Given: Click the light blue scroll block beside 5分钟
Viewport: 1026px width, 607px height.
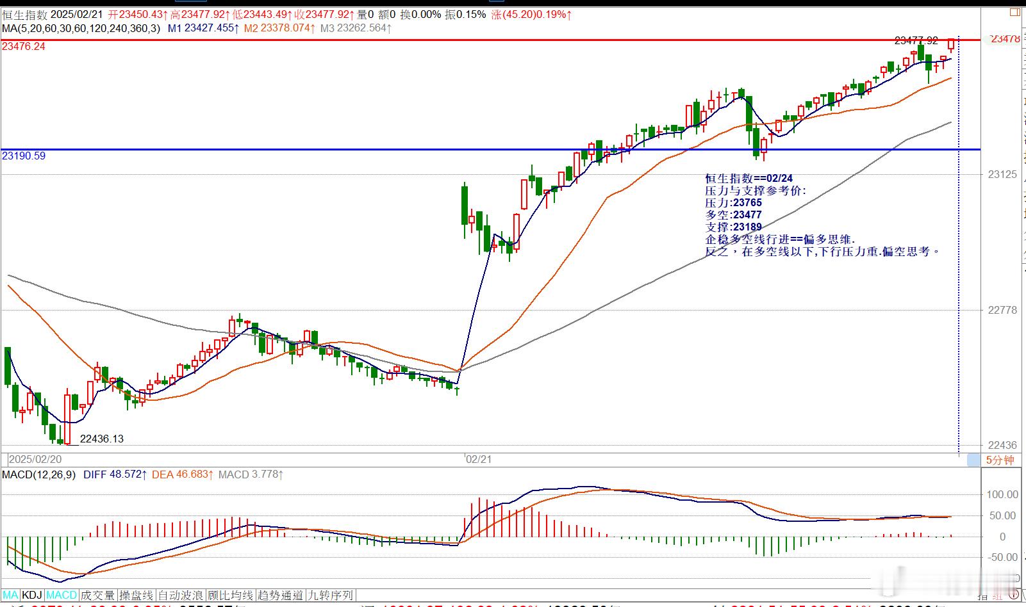Looking at the screenshot, I should [974, 460].
